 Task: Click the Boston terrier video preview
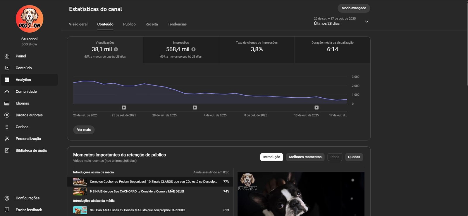301,194
